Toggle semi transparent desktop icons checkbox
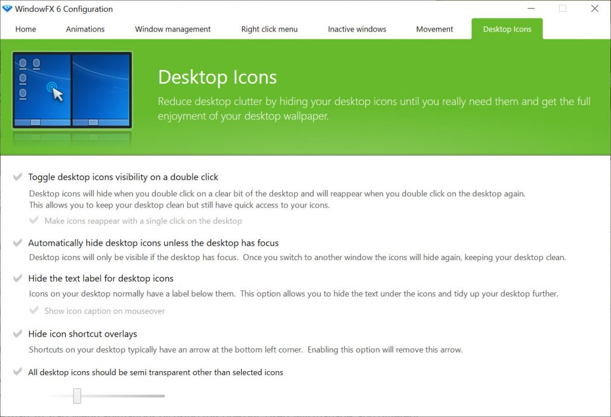Image resolution: width=611 pixels, height=417 pixels. tap(17, 372)
